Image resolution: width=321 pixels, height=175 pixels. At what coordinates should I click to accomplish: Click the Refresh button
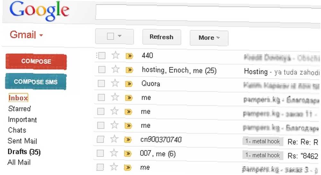pos(161,37)
